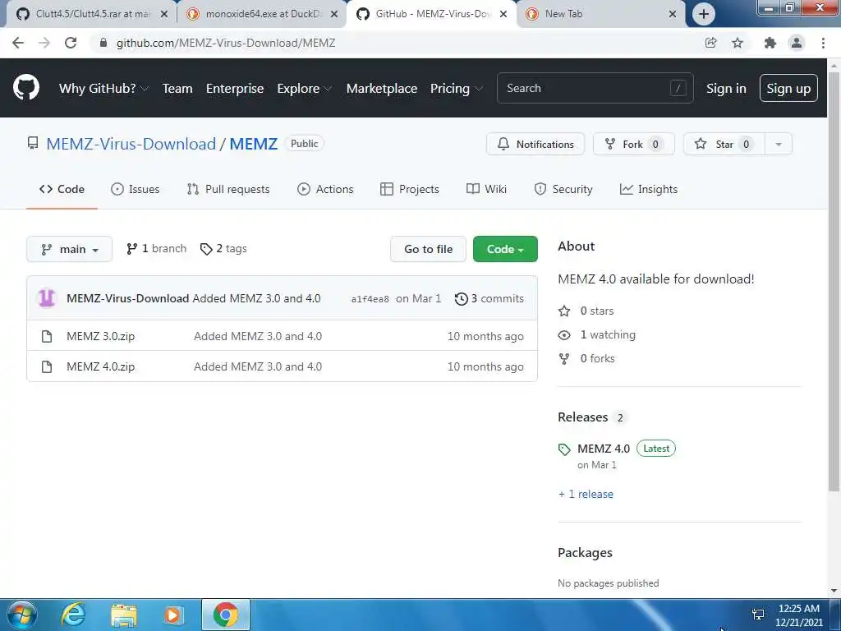Switch to the Projects tab
Image resolution: width=841 pixels, height=631 pixels.
pos(409,189)
